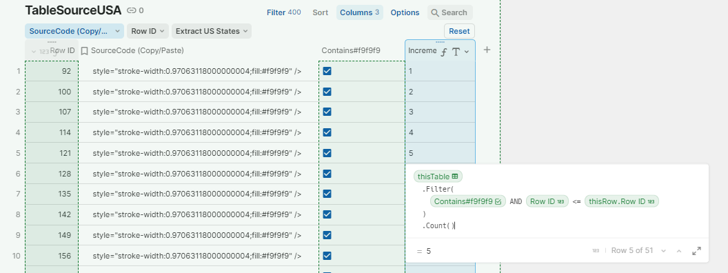Screen dimensions: 728x273
Task: Open the Row ID filter dropdown
Action: (148, 31)
